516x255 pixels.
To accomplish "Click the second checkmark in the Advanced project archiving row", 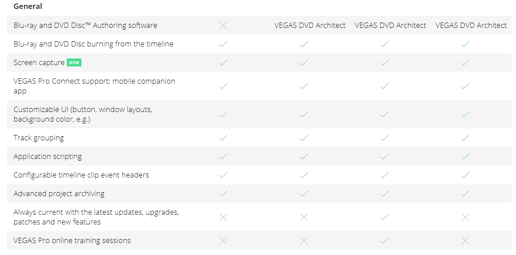I will tap(304, 193).
